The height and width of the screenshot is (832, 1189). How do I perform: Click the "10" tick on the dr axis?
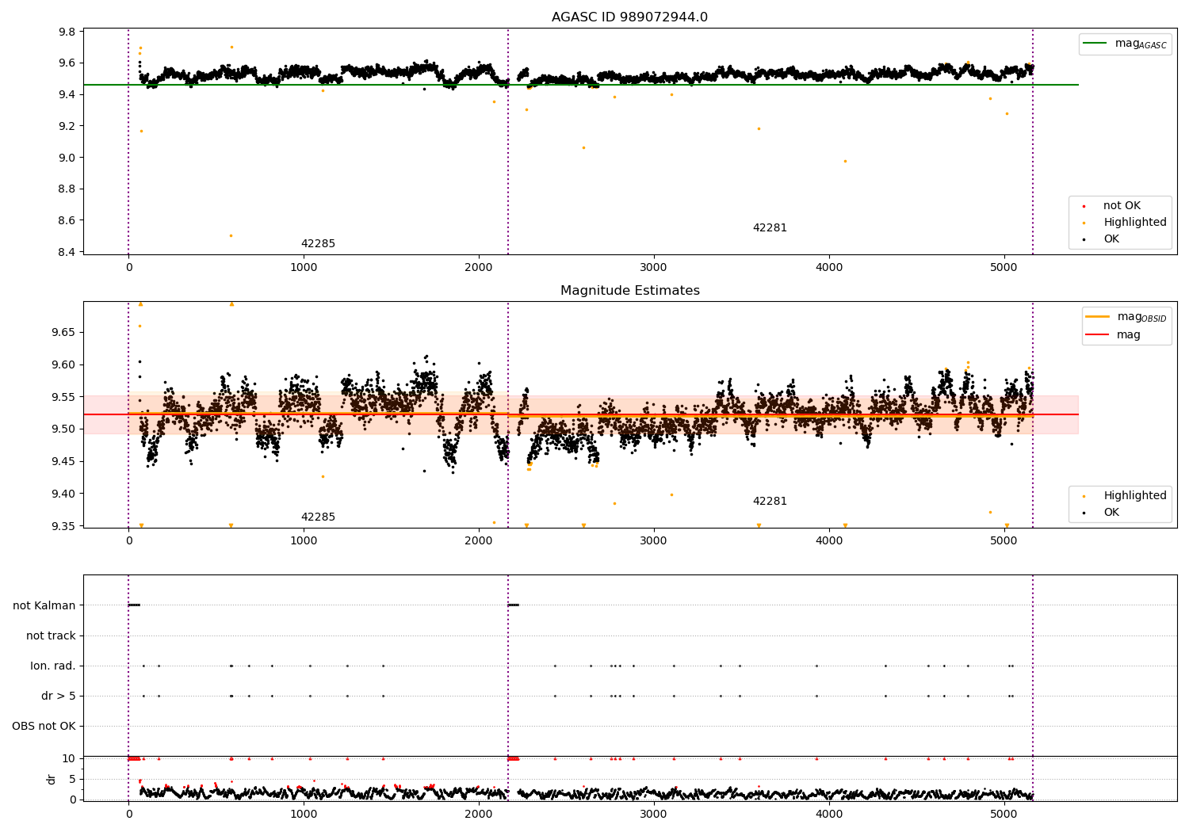tap(69, 758)
